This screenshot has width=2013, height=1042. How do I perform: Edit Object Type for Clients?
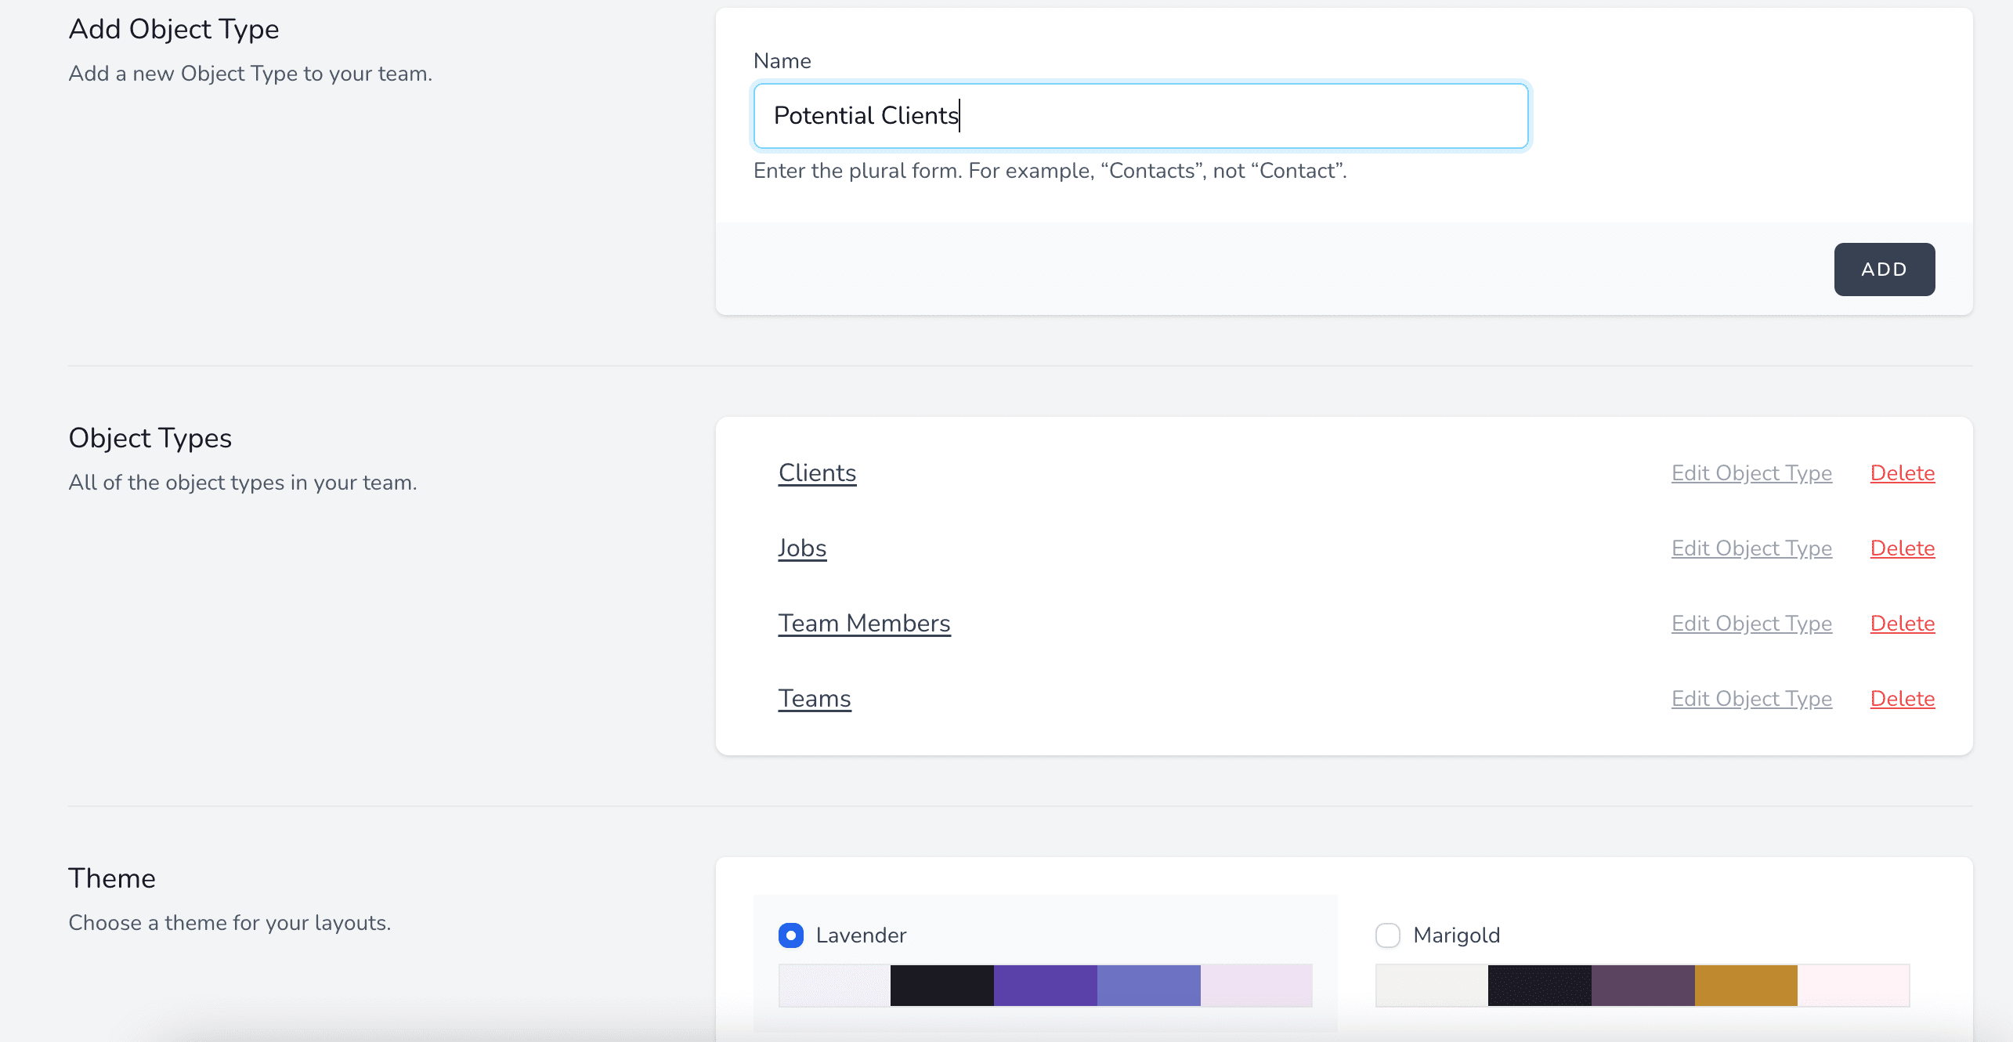click(x=1751, y=473)
